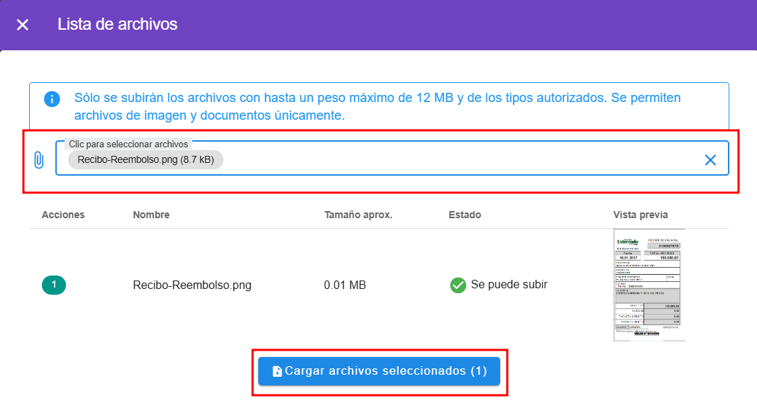Click the Vista previa column header
757x408 pixels.
point(641,215)
